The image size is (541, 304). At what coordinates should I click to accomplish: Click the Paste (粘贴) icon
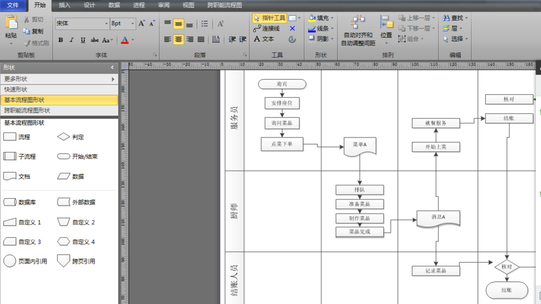pos(11,24)
